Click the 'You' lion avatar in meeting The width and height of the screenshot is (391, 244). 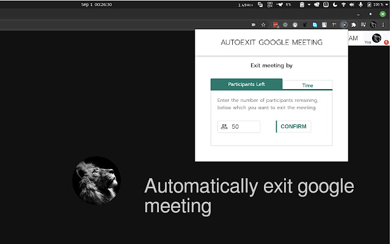376,38
